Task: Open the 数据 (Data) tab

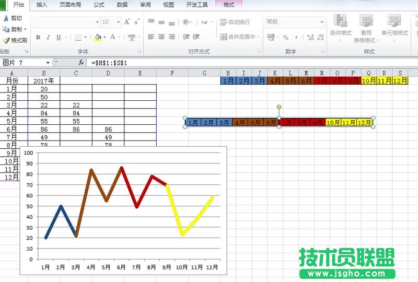Action: (122, 5)
